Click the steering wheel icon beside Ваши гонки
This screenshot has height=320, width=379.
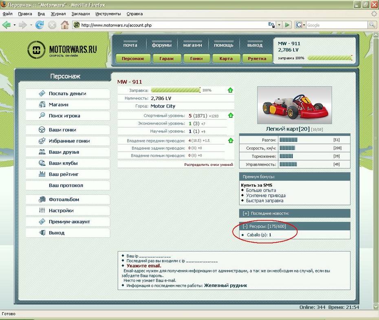coord(42,130)
